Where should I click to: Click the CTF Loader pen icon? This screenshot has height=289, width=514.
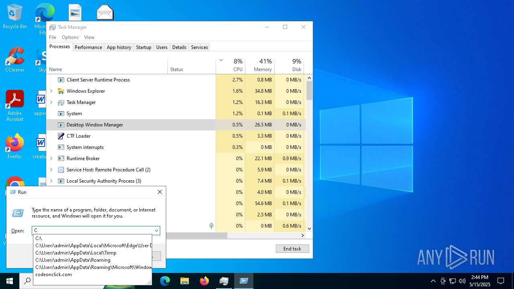click(61, 136)
